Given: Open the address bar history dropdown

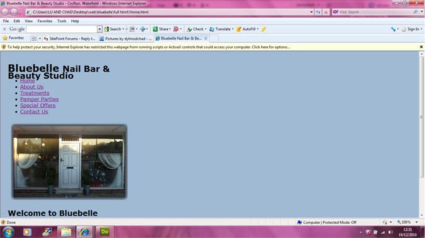Looking at the screenshot, I should [311, 12].
